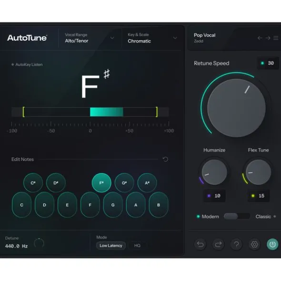This screenshot has height=281, width=281.
Task: Click the Humanize knob
Action: tap(214, 172)
